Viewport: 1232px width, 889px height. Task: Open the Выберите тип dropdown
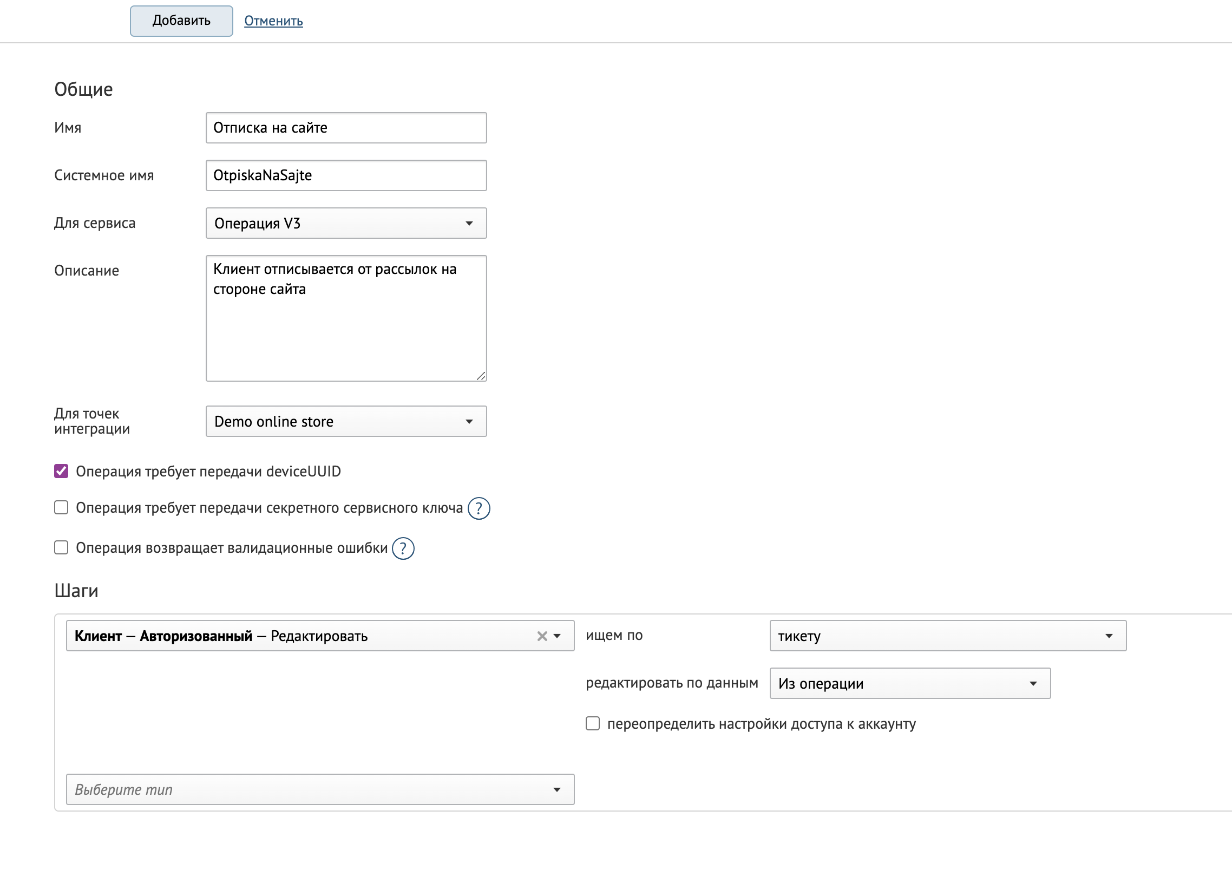point(320,789)
